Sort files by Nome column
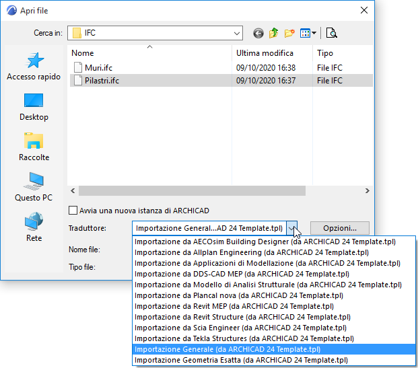Screen dimensions: 418x368 coord(149,52)
